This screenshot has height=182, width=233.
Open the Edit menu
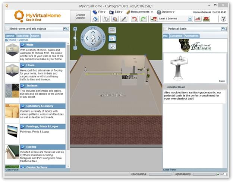point(116,12)
